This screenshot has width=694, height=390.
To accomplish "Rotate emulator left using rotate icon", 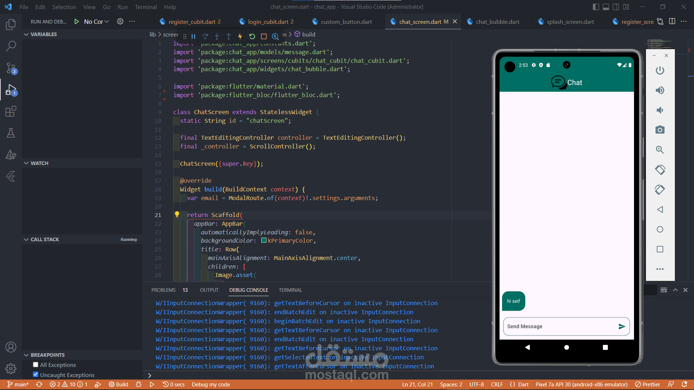I will coord(660,169).
